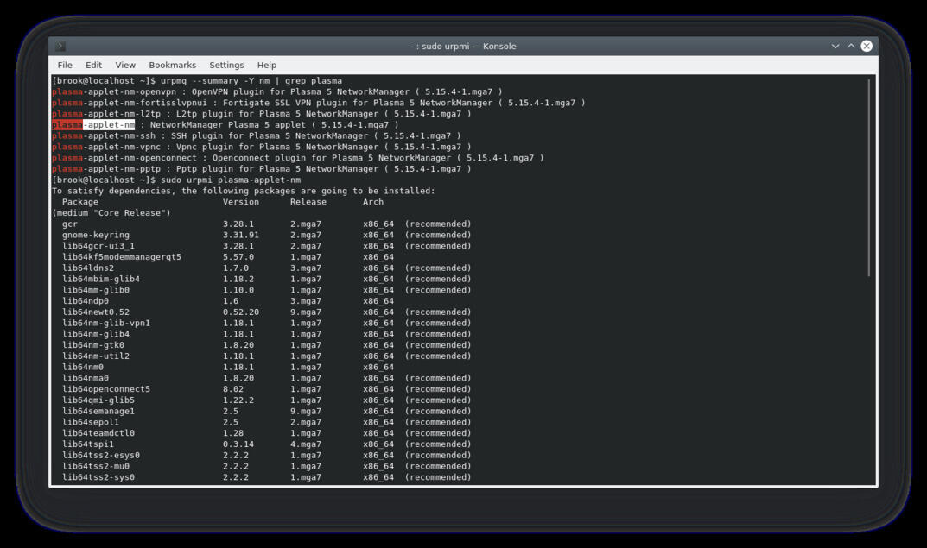Click the Arch column header
Viewport: 927px width, 548px height.
373,202
